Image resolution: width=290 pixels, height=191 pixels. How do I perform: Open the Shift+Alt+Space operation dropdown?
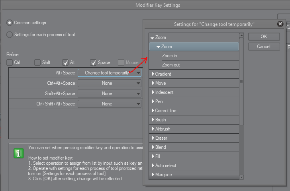coord(110,94)
